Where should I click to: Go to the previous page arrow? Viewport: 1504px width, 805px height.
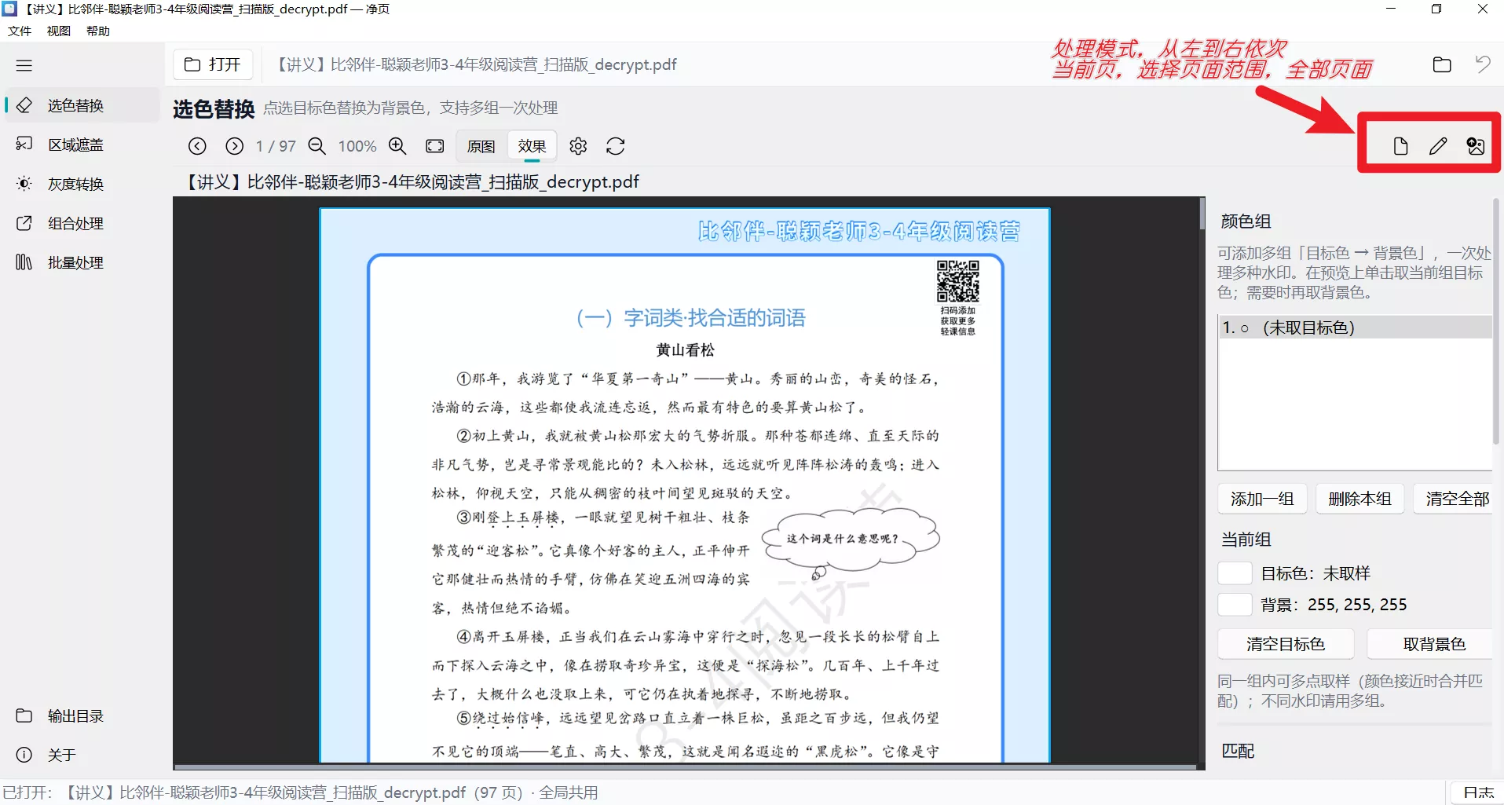197,146
